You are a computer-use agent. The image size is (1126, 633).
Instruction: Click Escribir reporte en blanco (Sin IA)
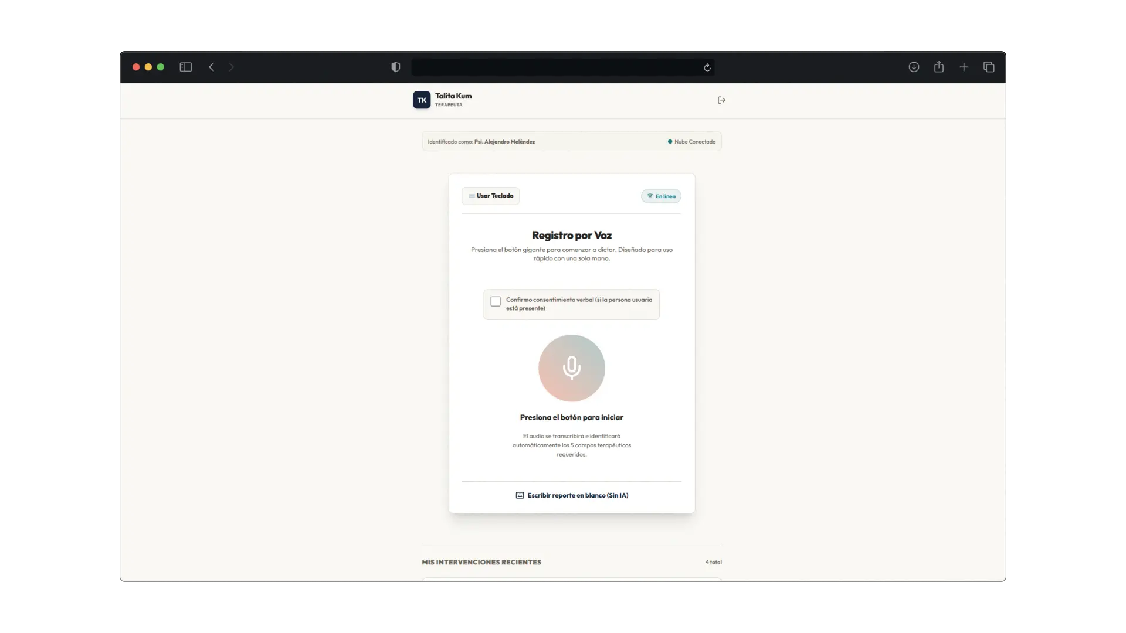(x=572, y=495)
